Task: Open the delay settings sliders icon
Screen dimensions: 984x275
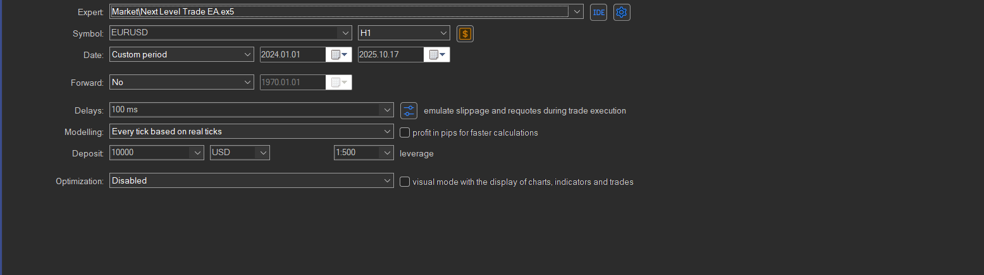Action: coord(409,110)
